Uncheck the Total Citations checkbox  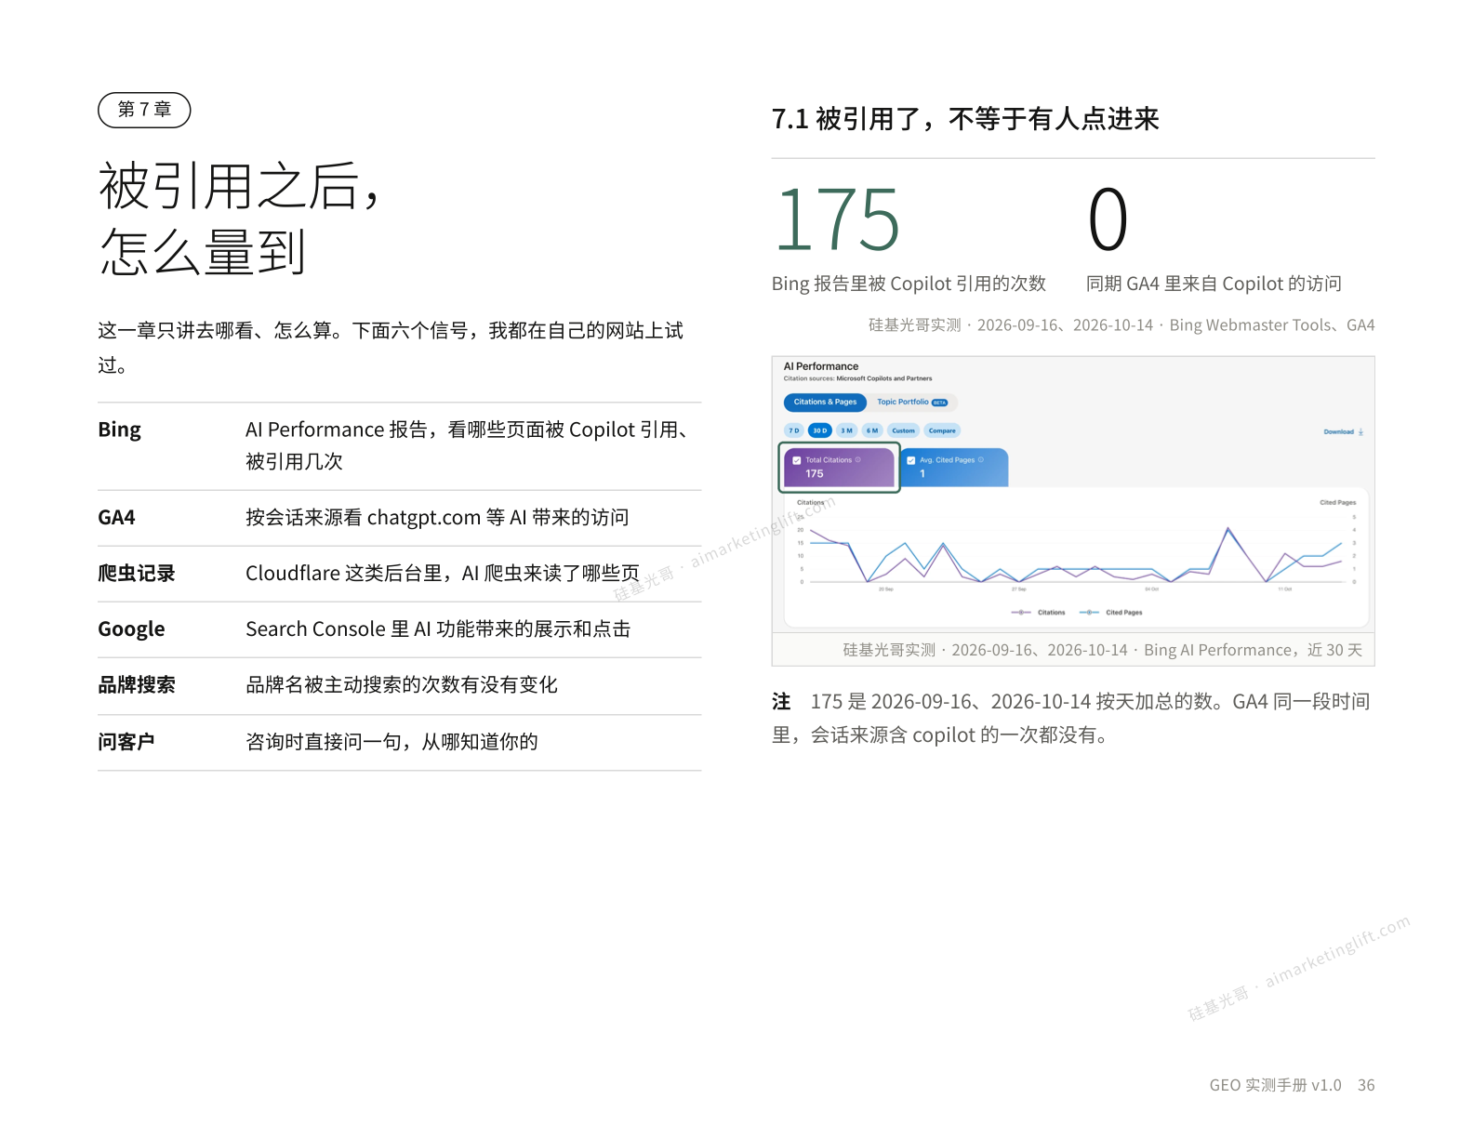tap(797, 460)
